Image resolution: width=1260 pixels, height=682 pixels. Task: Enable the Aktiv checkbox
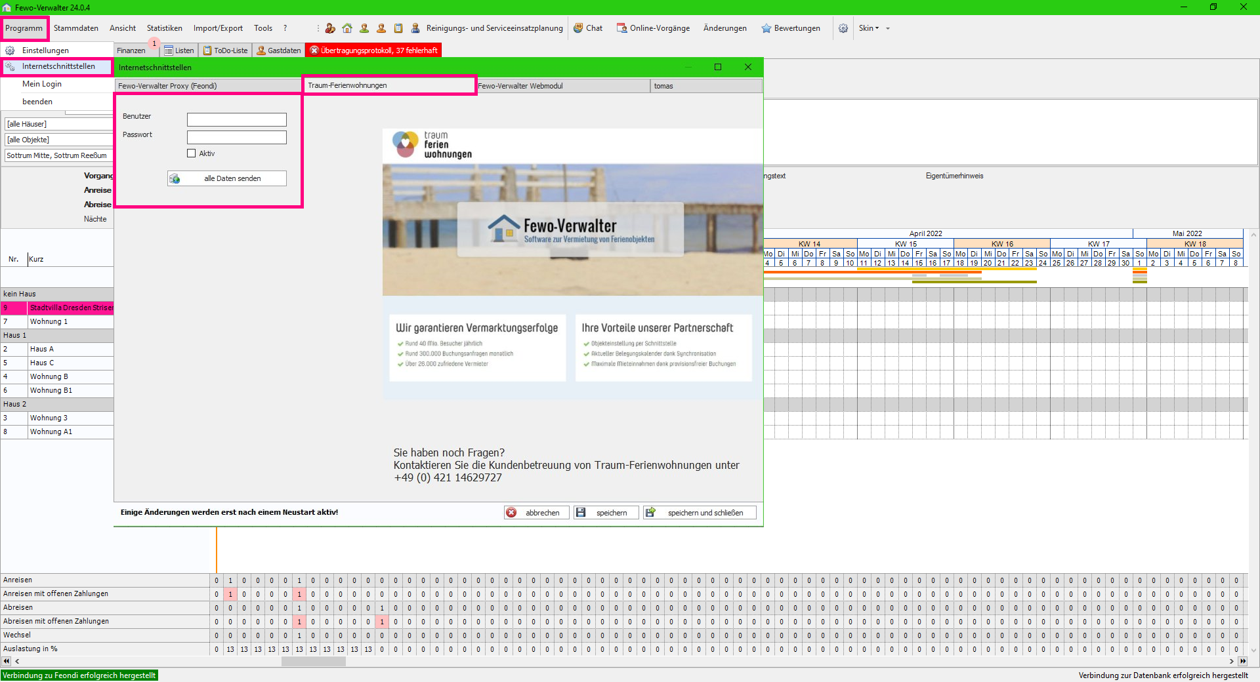point(192,153)
